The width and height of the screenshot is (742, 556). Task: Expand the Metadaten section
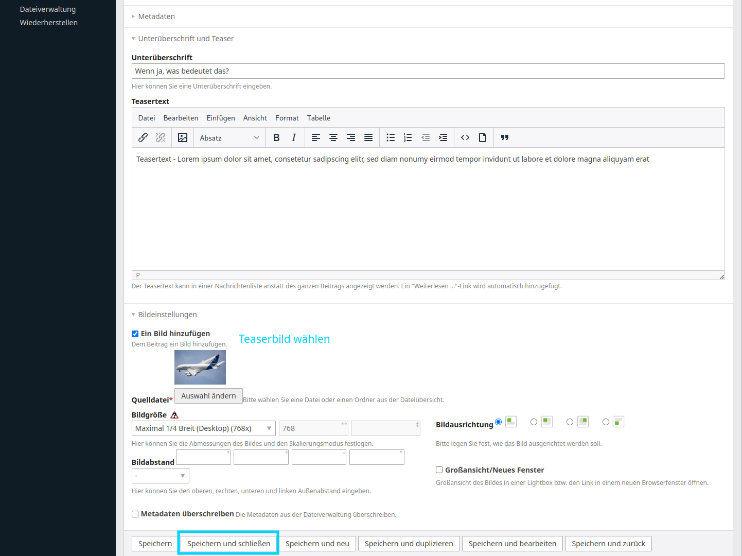coord(156,16)
